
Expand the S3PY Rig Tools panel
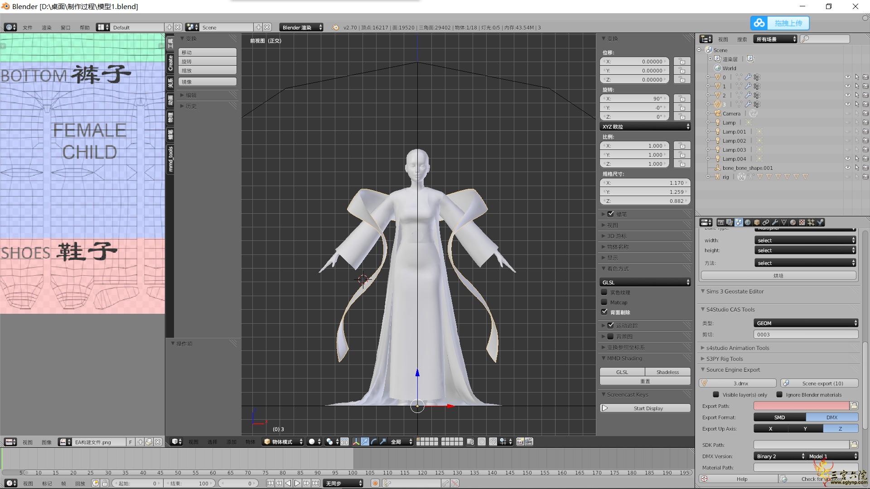pos(724,359)
